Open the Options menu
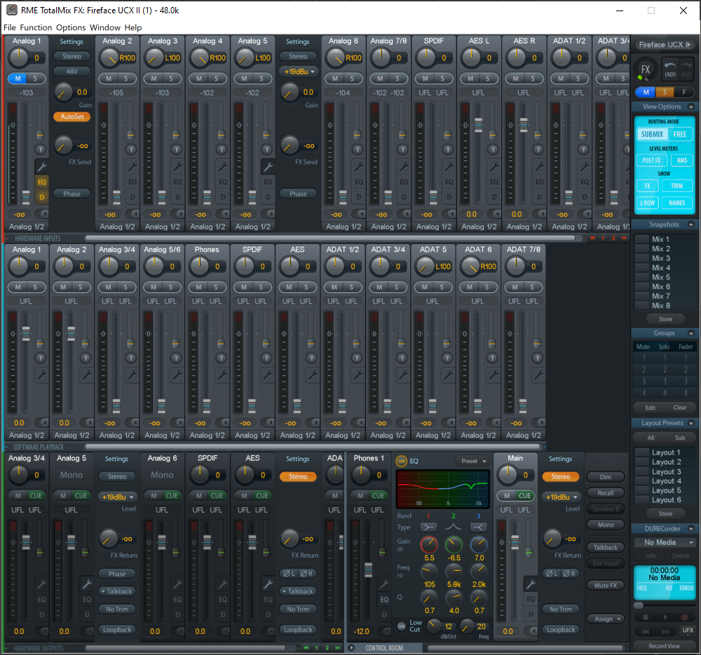 click(x=71, y=27)
